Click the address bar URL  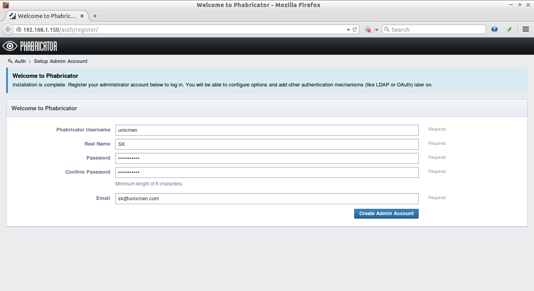tap(60, 30)
